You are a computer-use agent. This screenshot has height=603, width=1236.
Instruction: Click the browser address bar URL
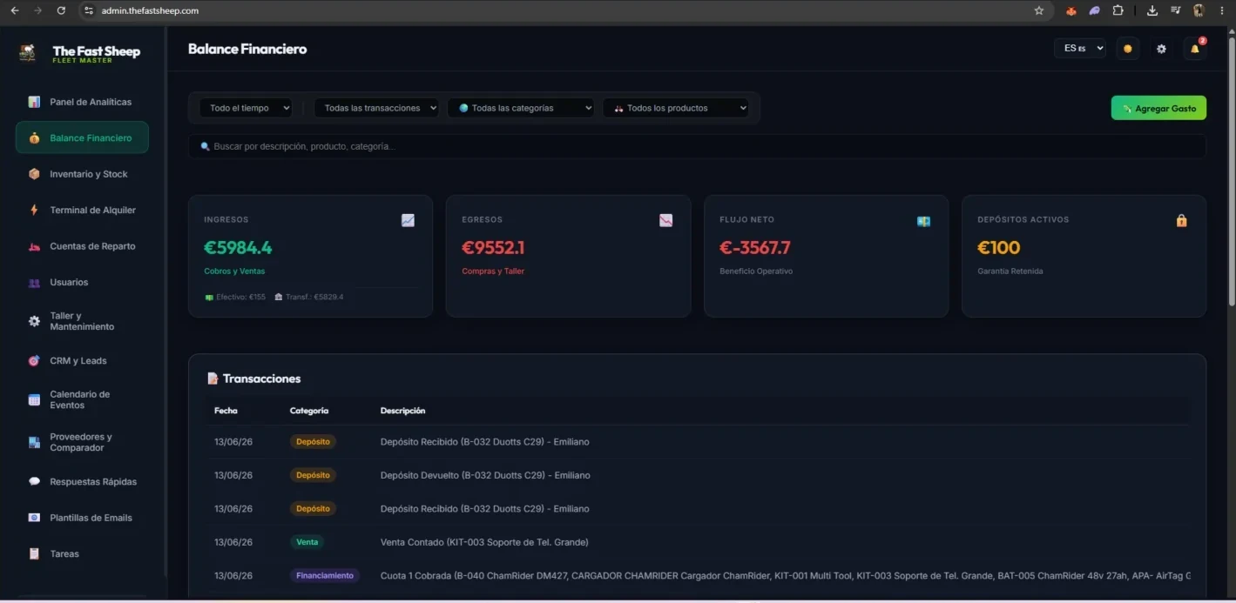(x=150, y=10)
